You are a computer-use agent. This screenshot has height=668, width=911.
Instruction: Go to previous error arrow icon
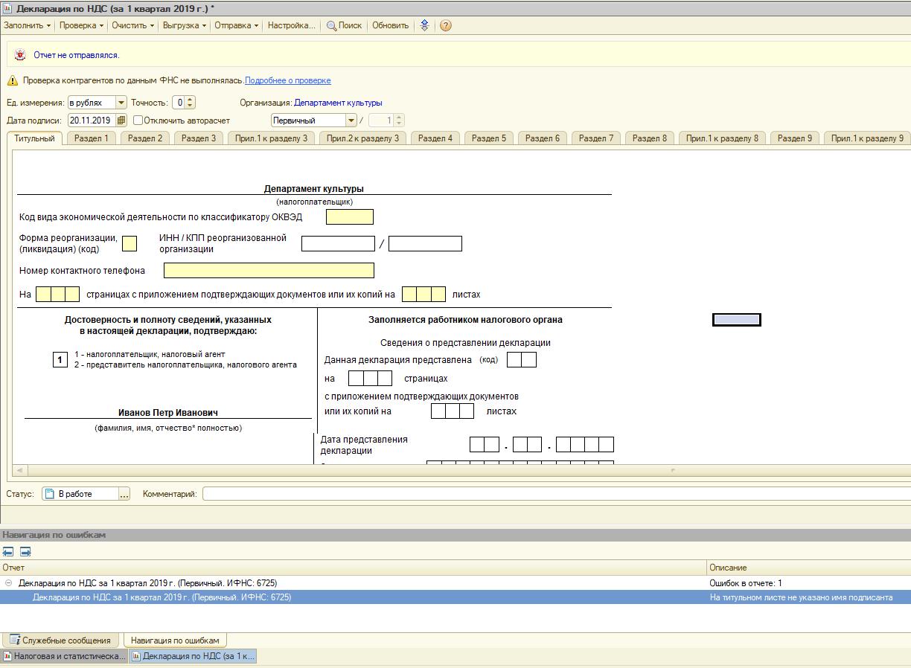point(8,552)
